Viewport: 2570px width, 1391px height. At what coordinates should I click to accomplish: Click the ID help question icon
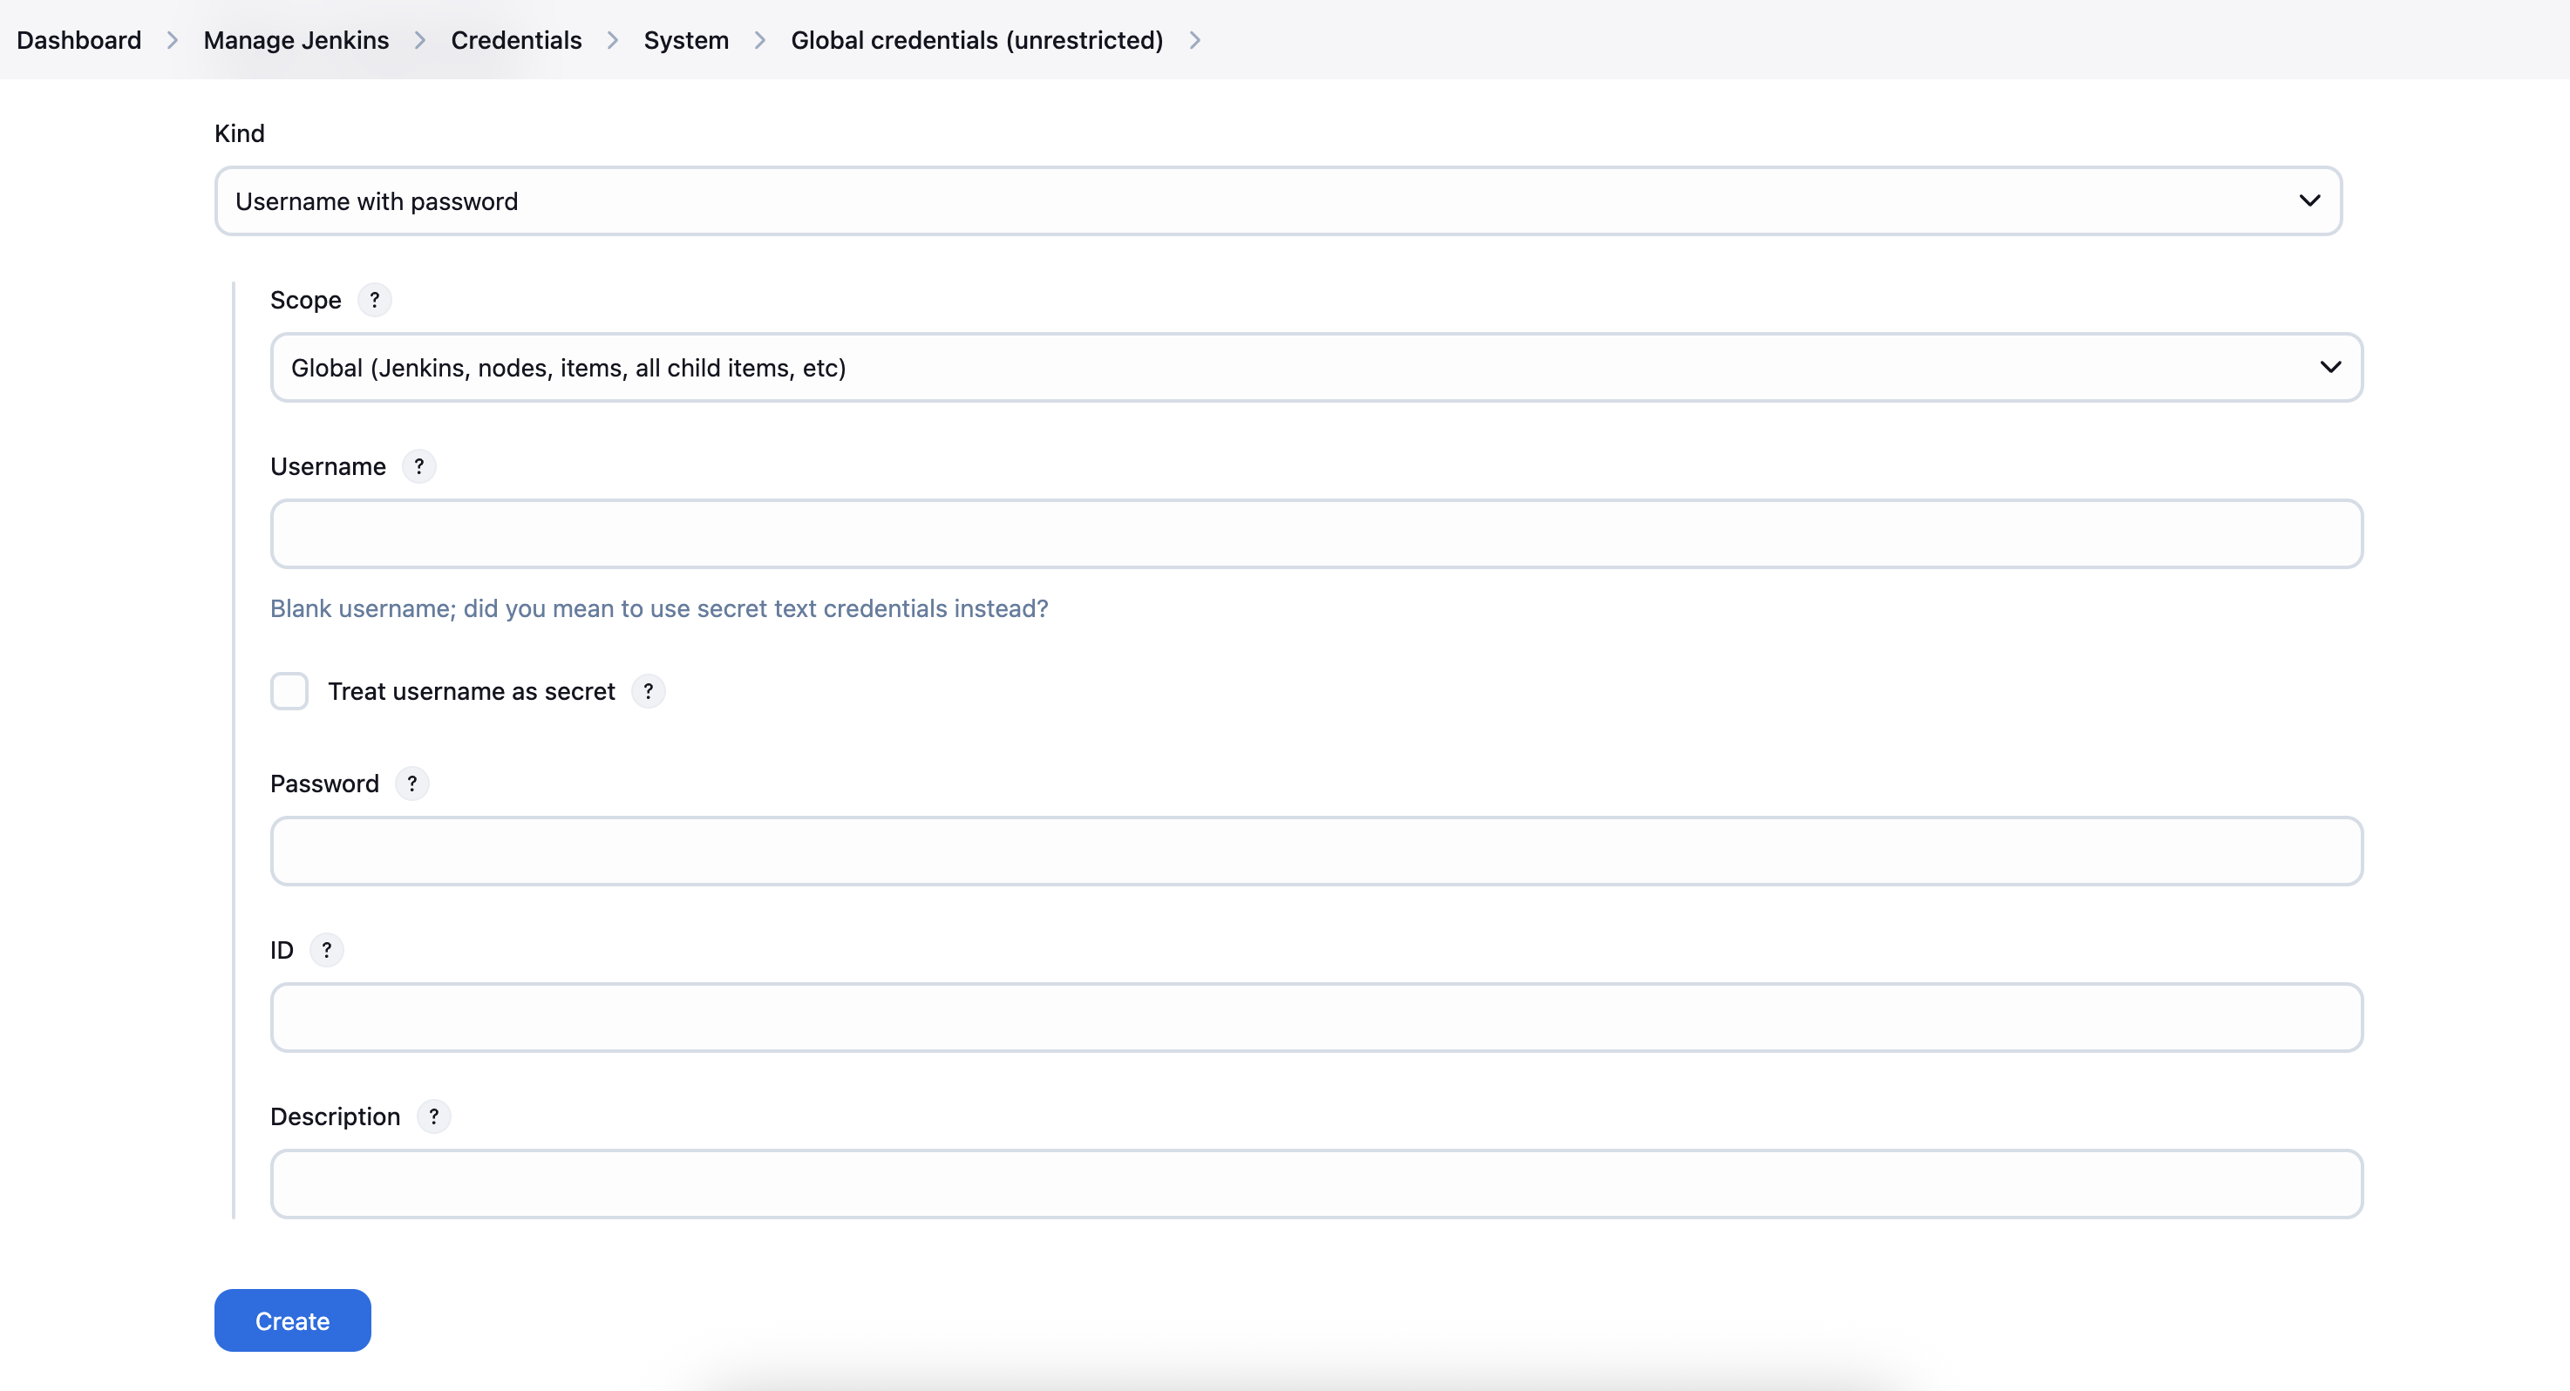coord(326,950)
